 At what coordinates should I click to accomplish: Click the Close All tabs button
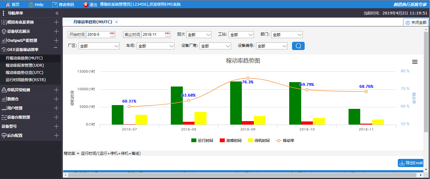click(x=416, y=23)
